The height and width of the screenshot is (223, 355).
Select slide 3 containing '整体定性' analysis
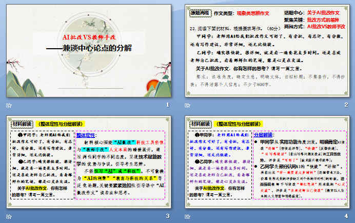tap(88, 164)
